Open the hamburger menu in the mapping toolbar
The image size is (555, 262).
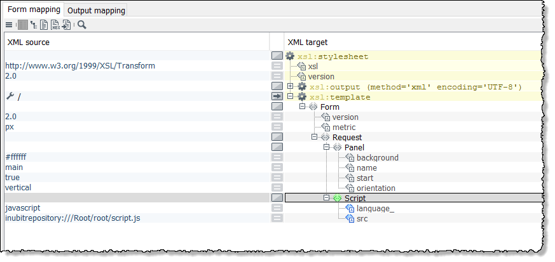click(x=9, y=25)
